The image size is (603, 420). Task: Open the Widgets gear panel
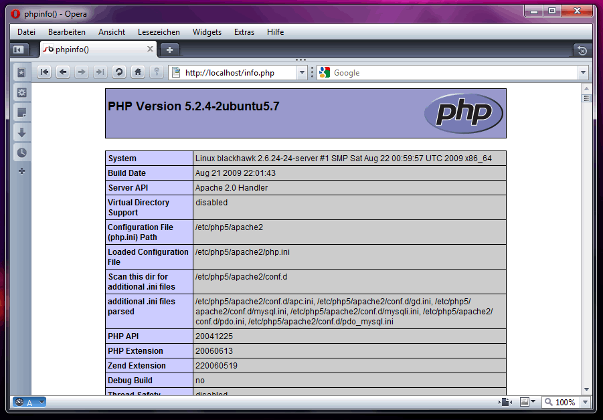[x=21, y=92]
